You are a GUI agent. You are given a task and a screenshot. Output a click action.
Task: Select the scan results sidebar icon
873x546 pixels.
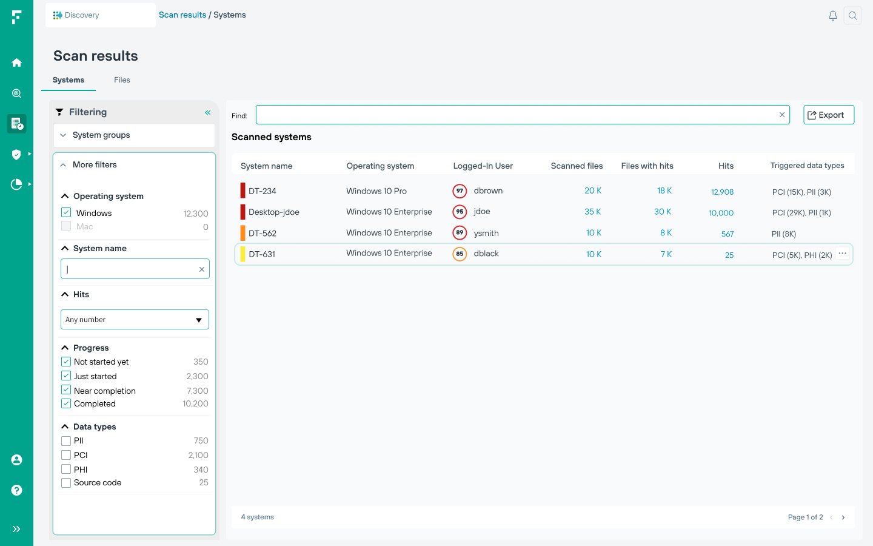[x=16, y=124]
